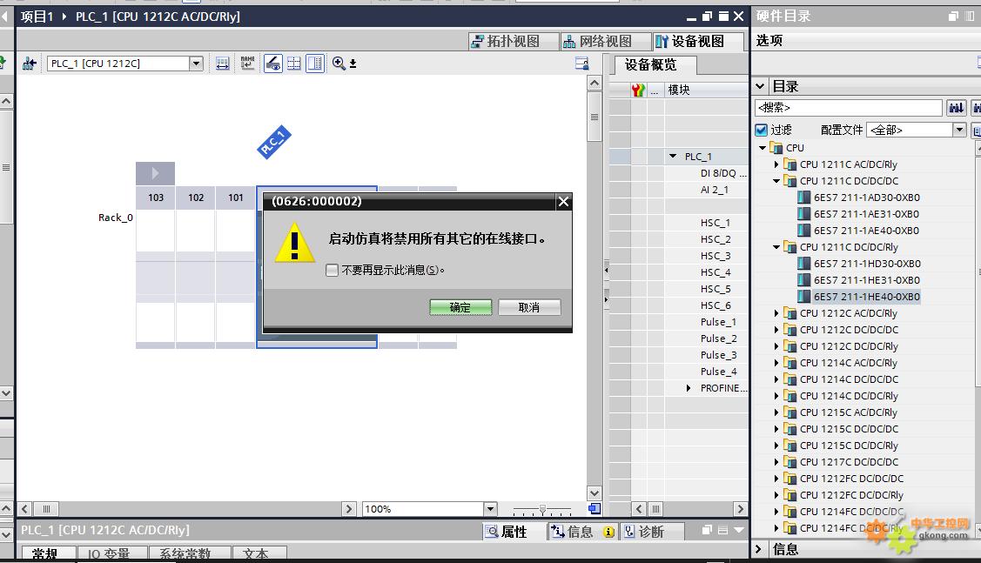This screenshot has height=563, width=981.
Task: Toggle the 过滤 filter checkbox
Action: coord(762,130)
